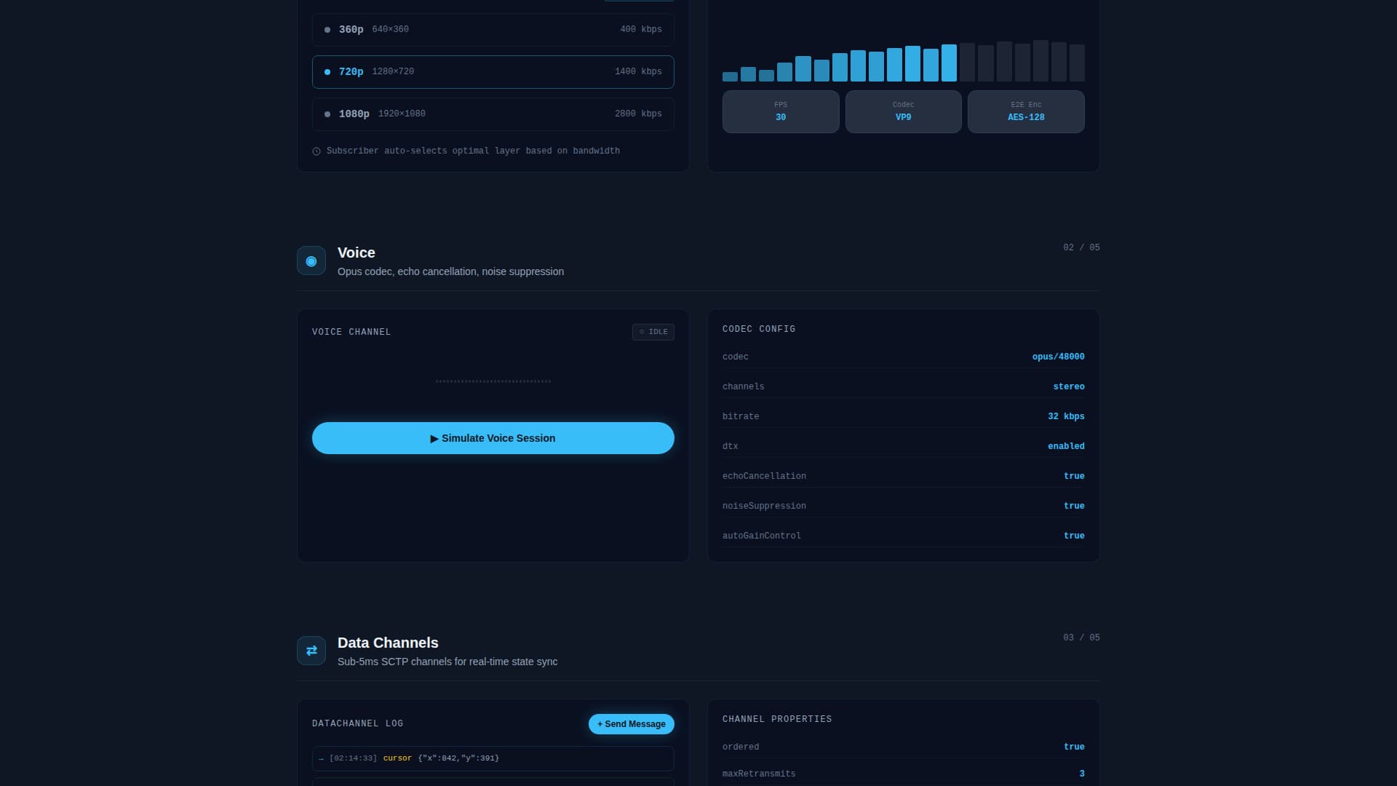Image resolution: width=1397 pixels, height=786 pixels.
Task: Click the voice waveform dotted line
Action: [x=493, y=381]
